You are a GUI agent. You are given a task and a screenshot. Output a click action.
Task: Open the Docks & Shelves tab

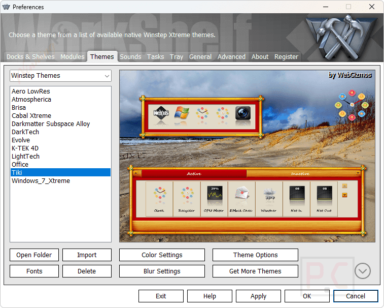coord(30,57)
